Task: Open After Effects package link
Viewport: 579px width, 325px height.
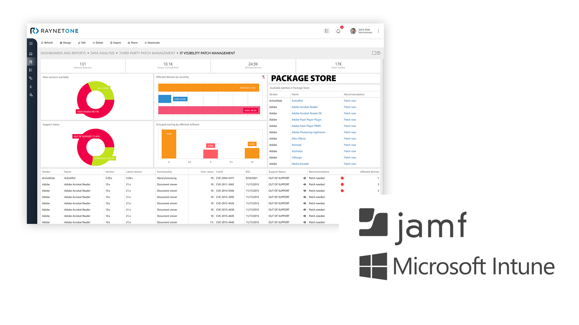Action: [x=299, y=139]
